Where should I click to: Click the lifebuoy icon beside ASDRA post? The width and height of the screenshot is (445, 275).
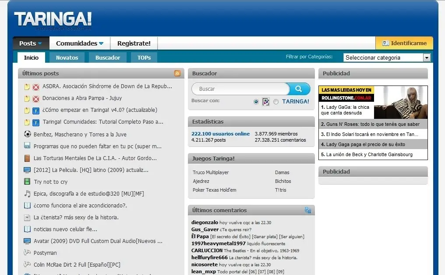pyautogui.click(x=36, y=87)
